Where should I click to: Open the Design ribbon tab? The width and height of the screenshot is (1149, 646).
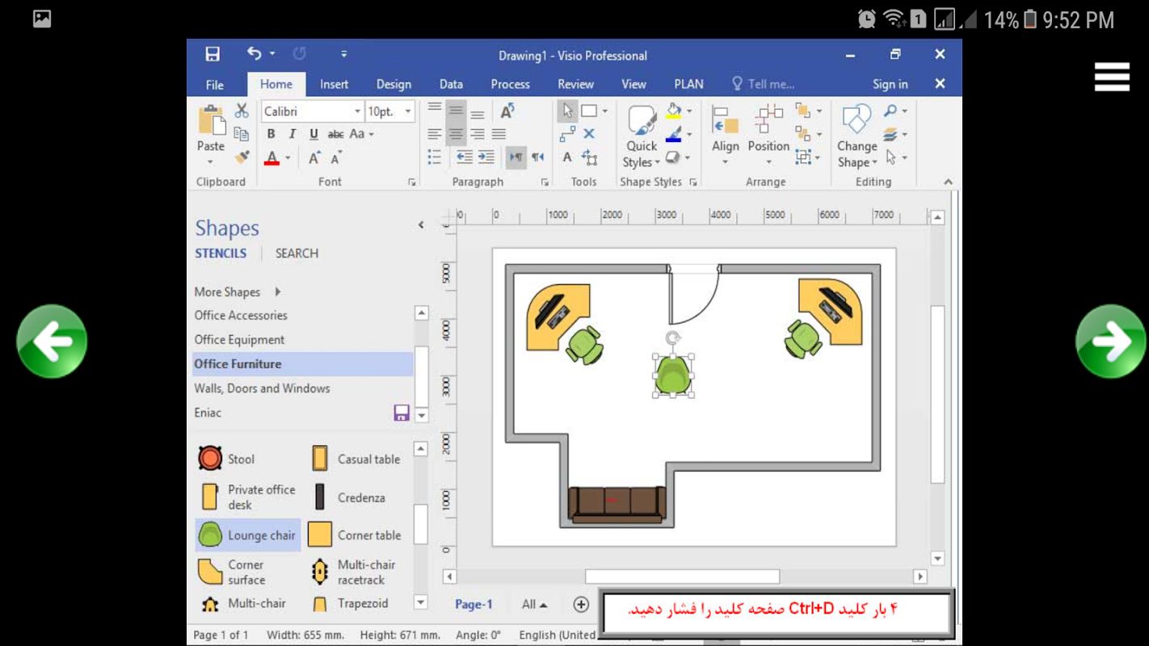pos(394,84)
